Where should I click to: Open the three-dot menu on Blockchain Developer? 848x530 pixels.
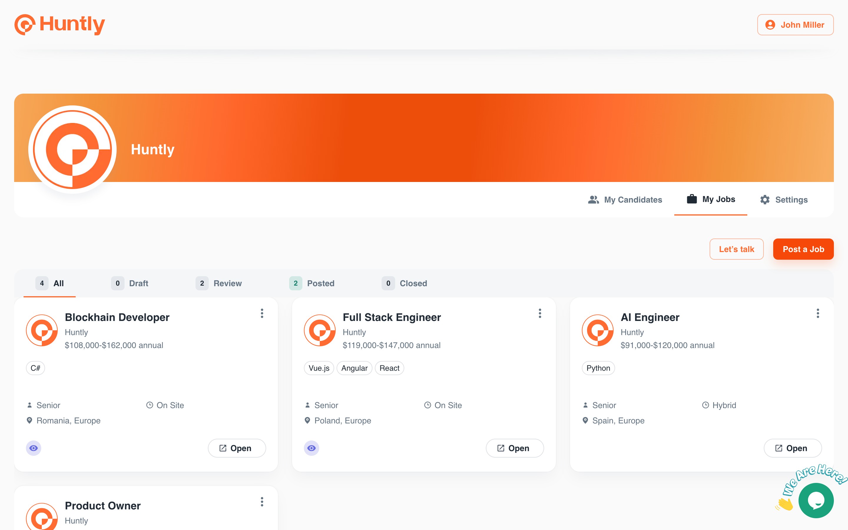click(x=262, y=313)
